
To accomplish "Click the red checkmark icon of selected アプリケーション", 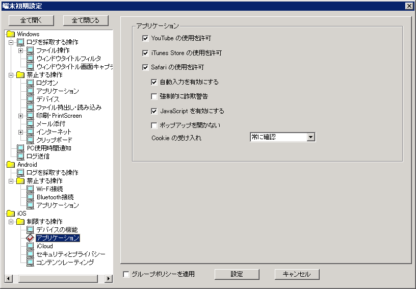I will click(x=30, y=238).
